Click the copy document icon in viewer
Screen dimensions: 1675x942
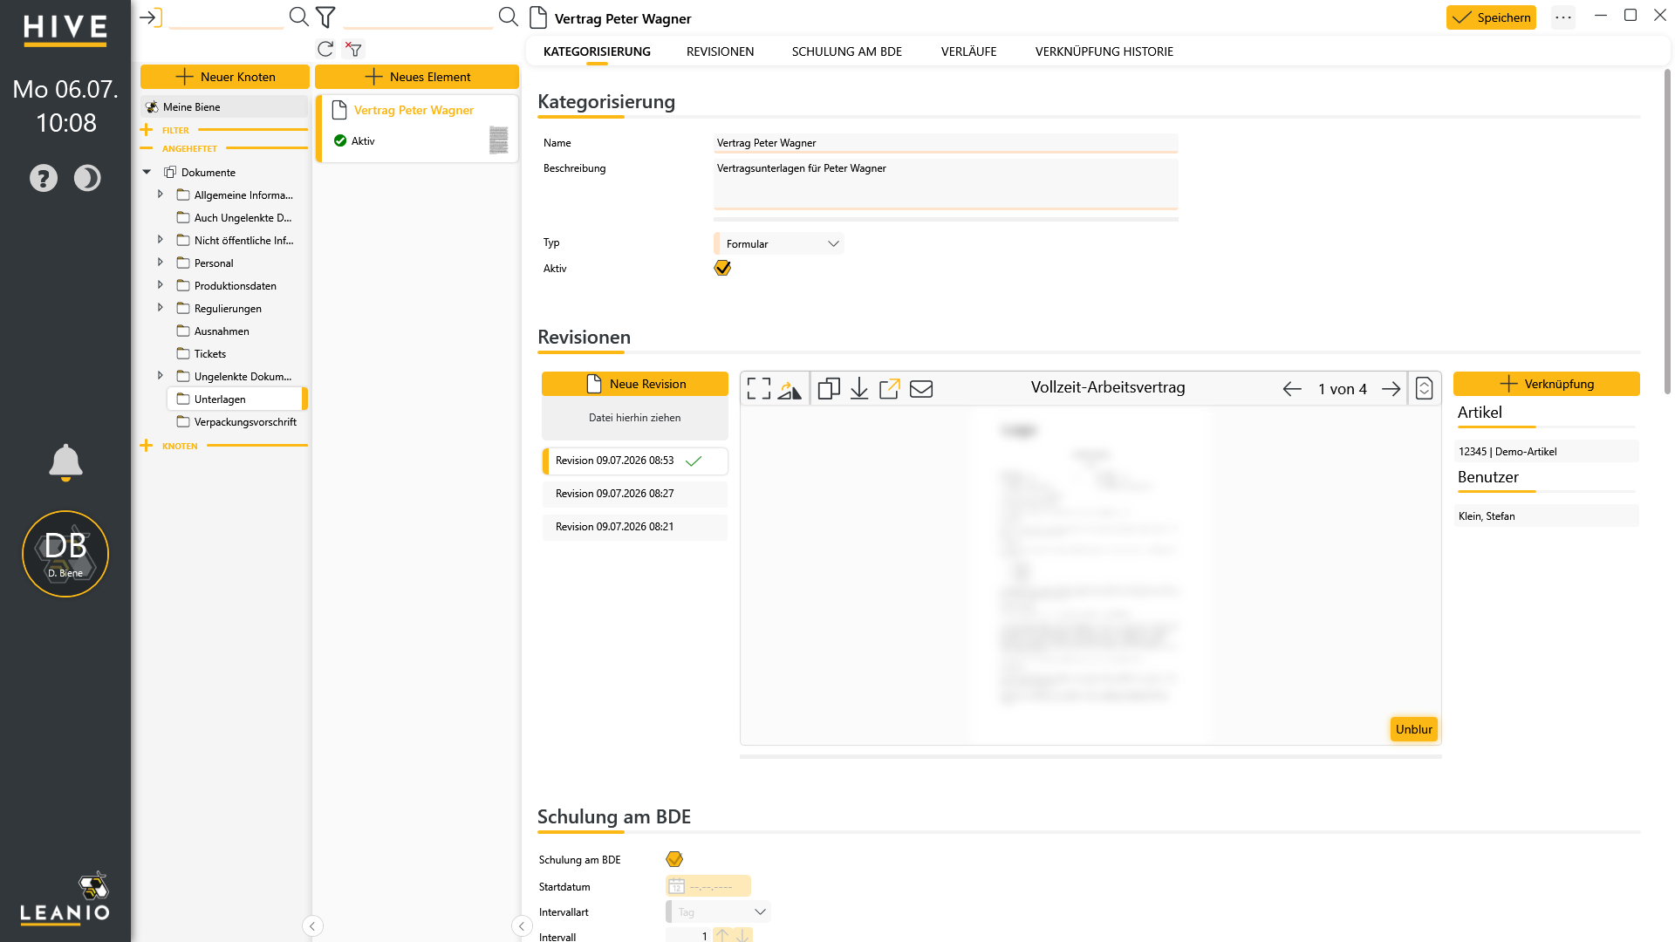[829, 389]
